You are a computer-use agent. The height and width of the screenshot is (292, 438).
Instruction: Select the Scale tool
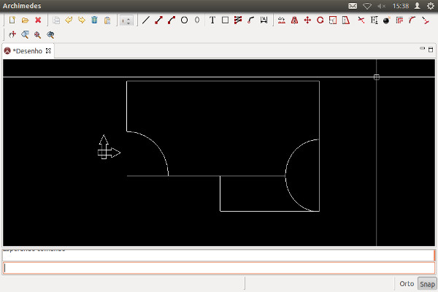pos(333,20)
